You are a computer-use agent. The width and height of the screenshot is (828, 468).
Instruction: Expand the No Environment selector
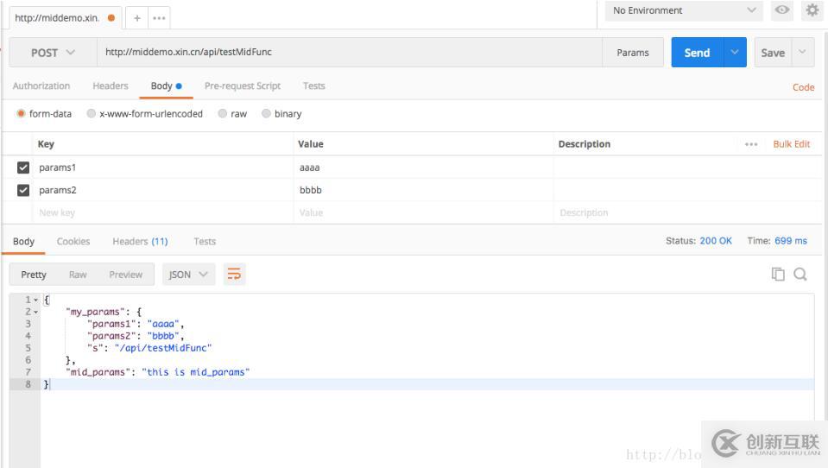[x=684, y=10]
